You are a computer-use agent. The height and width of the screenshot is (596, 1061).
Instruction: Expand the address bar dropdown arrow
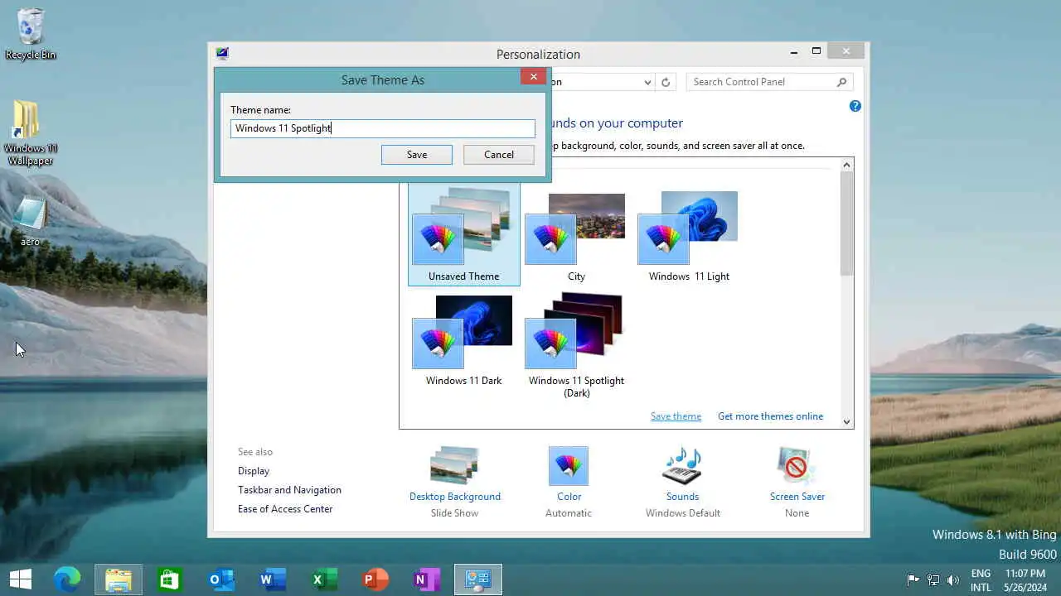[647, 82]
